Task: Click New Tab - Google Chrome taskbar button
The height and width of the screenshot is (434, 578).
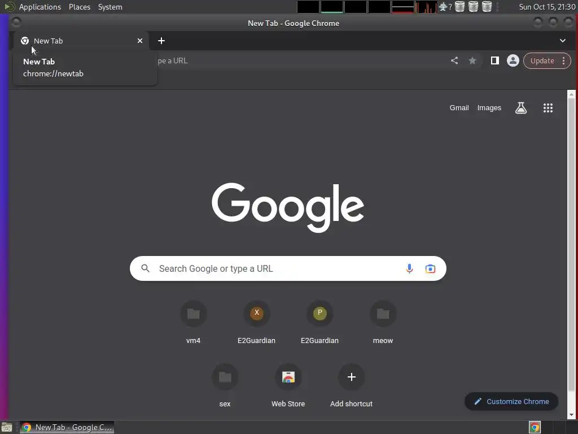Action: [x=67, y=427]
